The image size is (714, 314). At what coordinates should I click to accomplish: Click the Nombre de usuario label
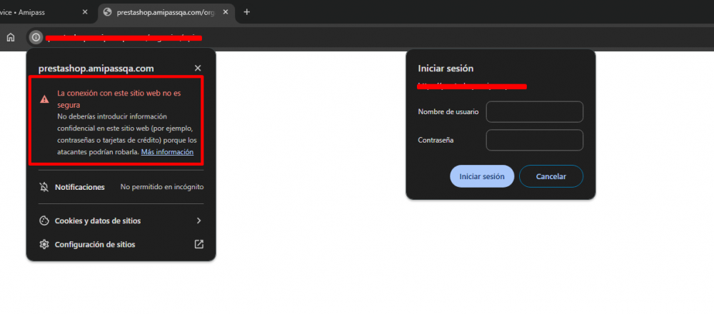[448, 112]
